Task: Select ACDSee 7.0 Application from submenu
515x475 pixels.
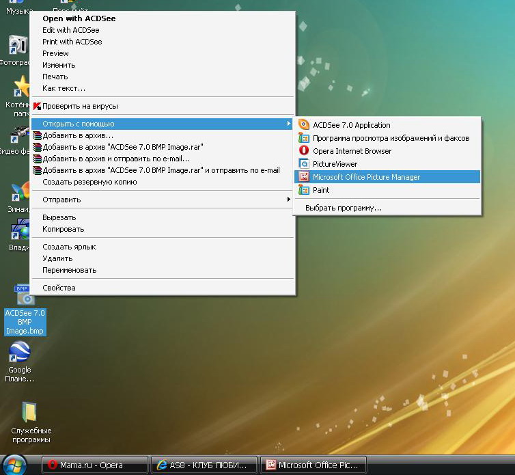Action: coord(351,125)
